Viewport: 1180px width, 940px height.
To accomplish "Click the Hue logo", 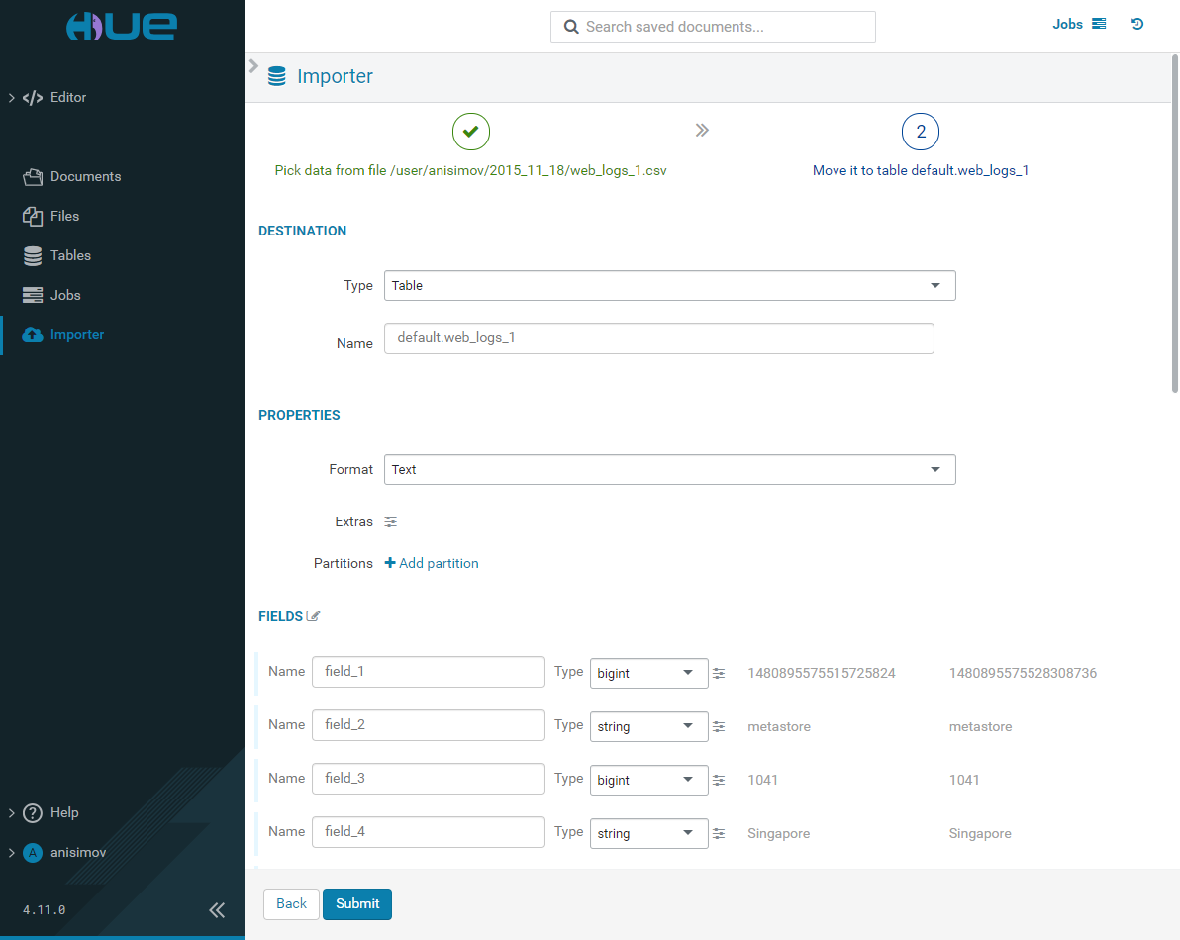I will (121, 27).
